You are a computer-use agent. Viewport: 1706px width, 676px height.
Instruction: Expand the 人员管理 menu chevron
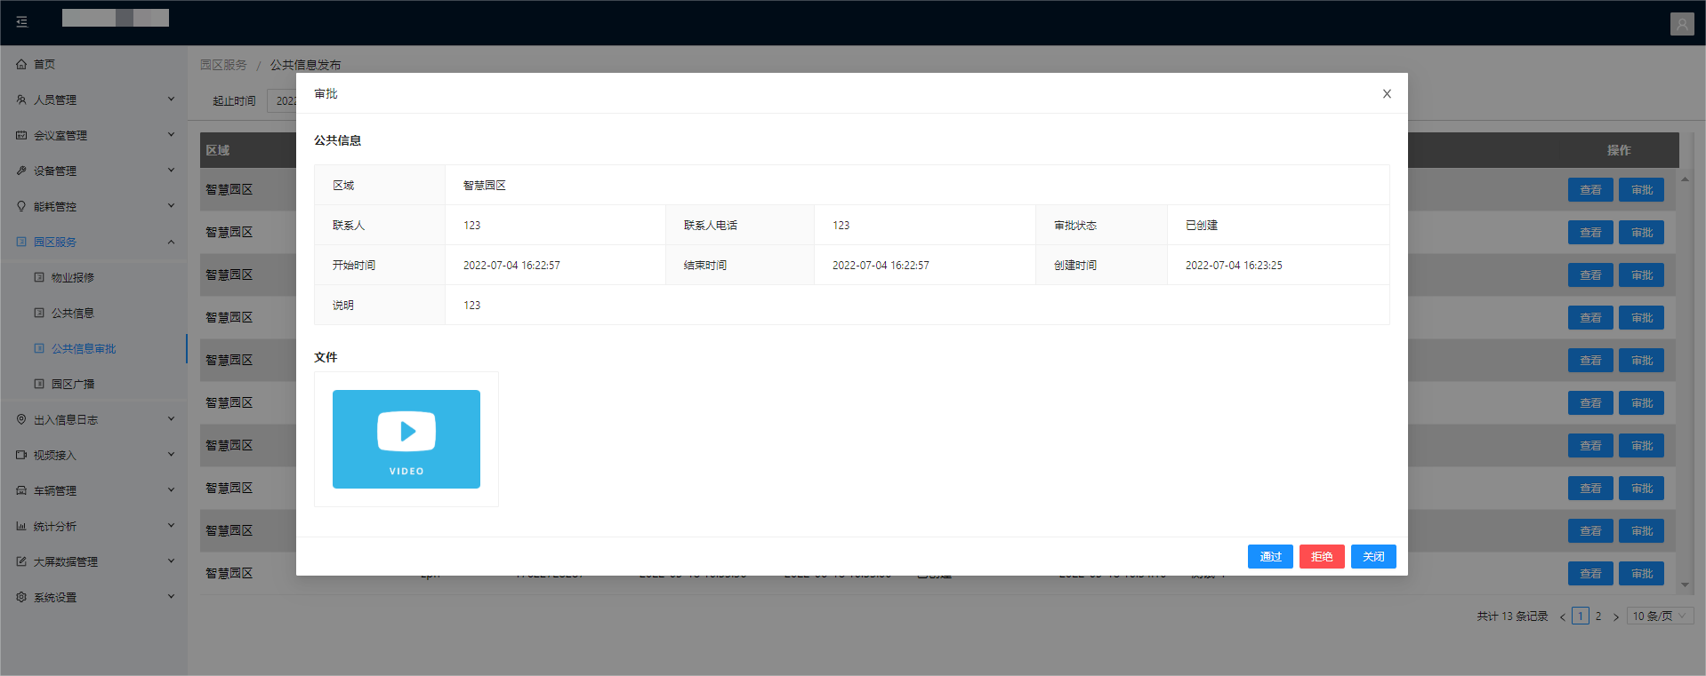tap(171, 99)
